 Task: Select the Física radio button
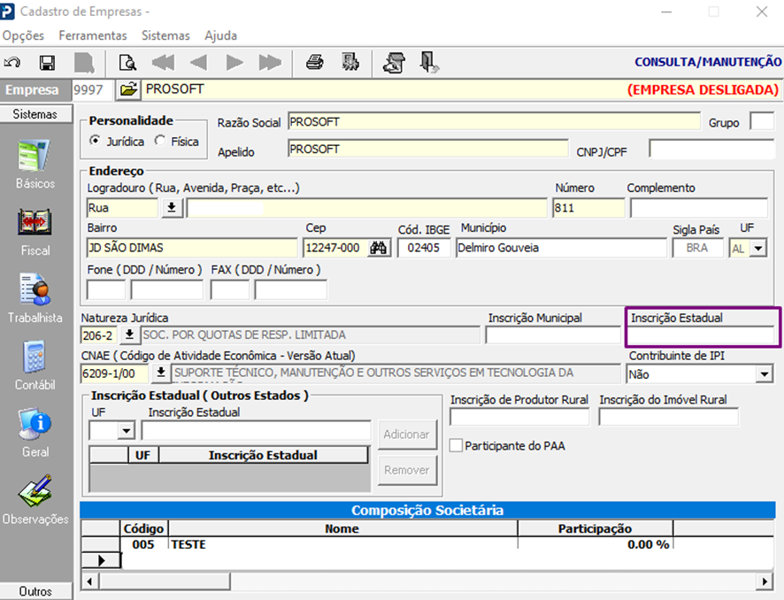pyautogui.click(x=160, y=142)
